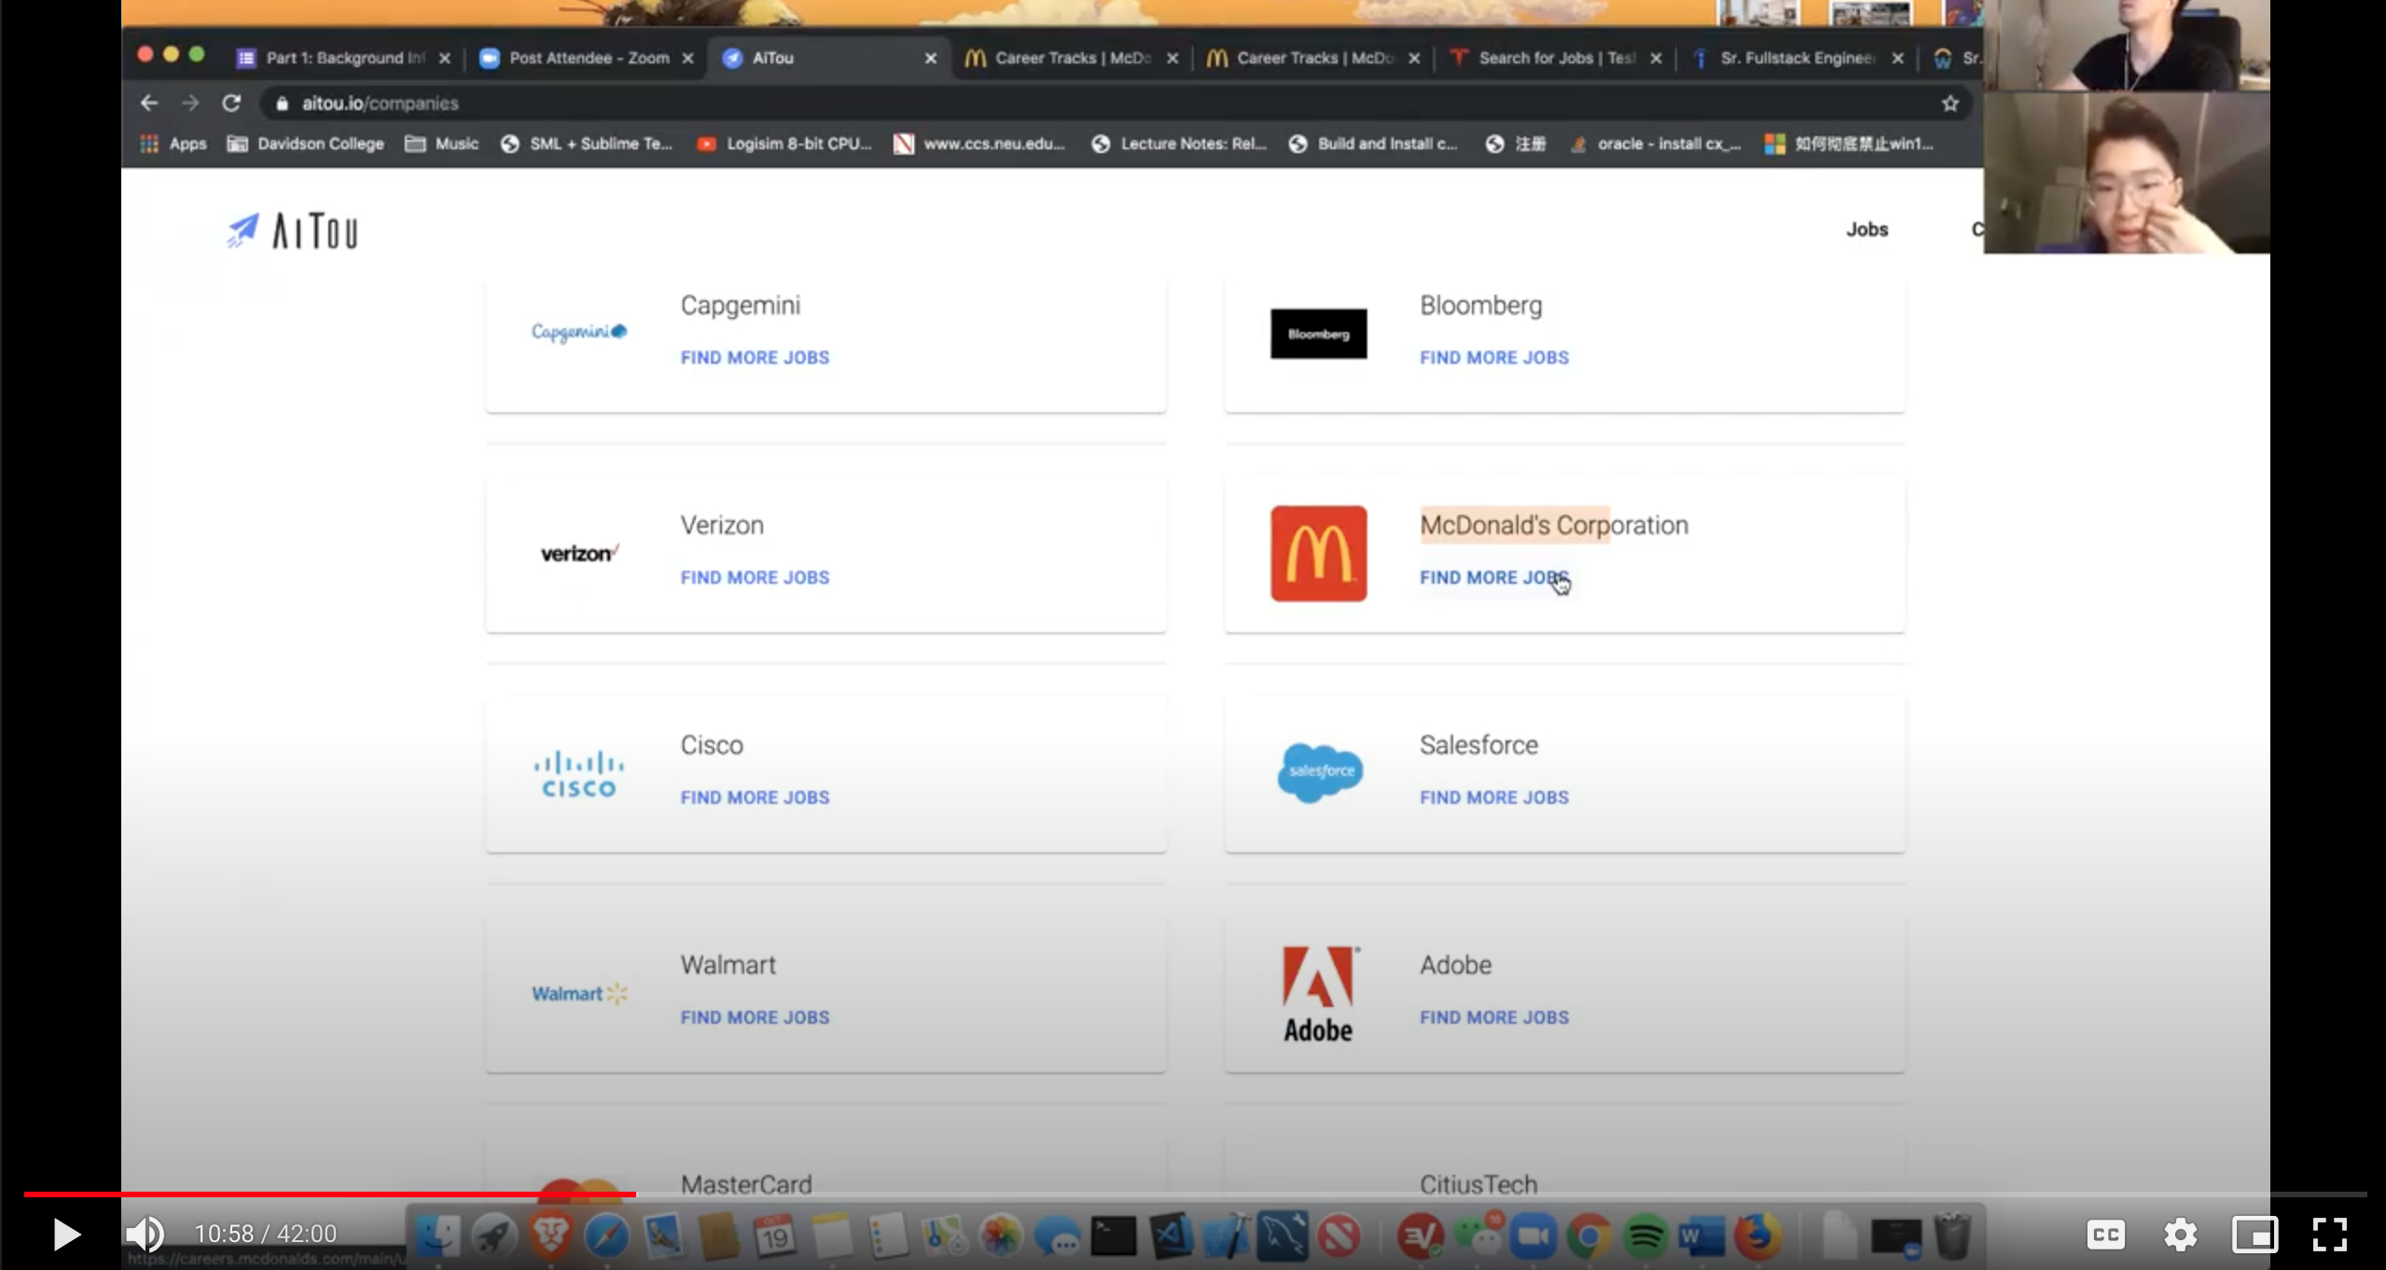Open the Salesforce cloud logo

(x=1318, y=772)
